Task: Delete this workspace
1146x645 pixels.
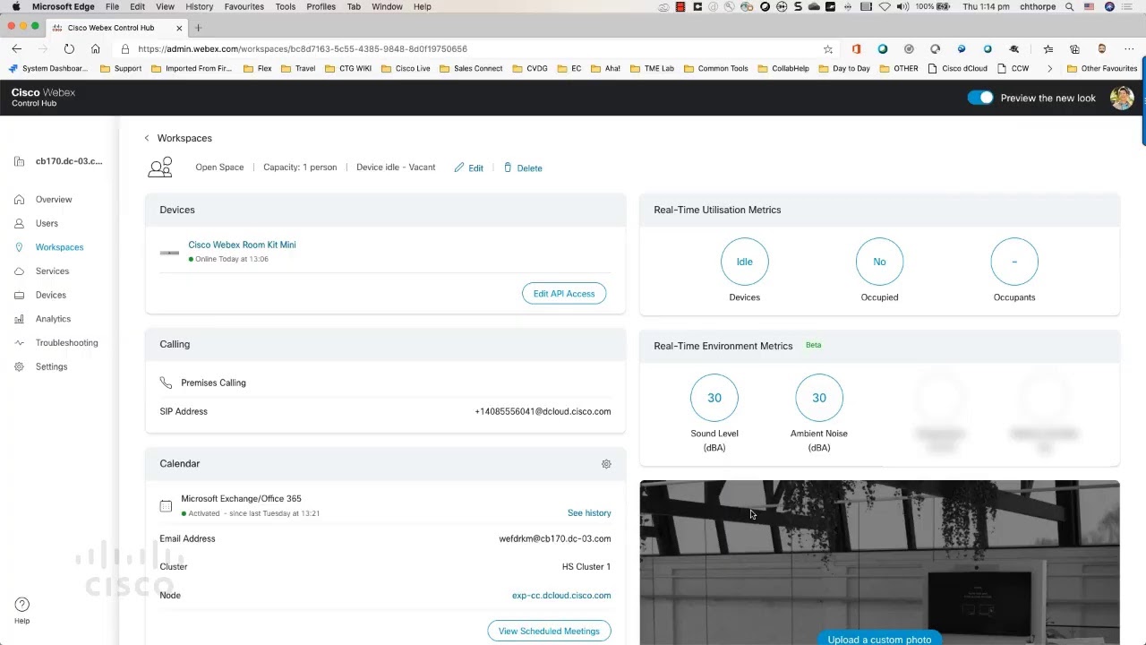Action: 523,168
